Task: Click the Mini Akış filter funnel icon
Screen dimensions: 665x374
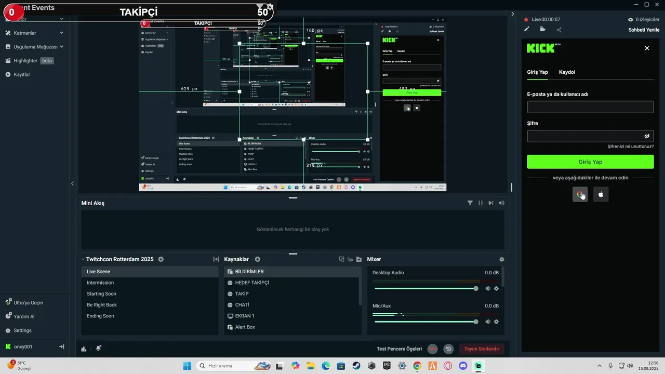Action: [470, 203]
